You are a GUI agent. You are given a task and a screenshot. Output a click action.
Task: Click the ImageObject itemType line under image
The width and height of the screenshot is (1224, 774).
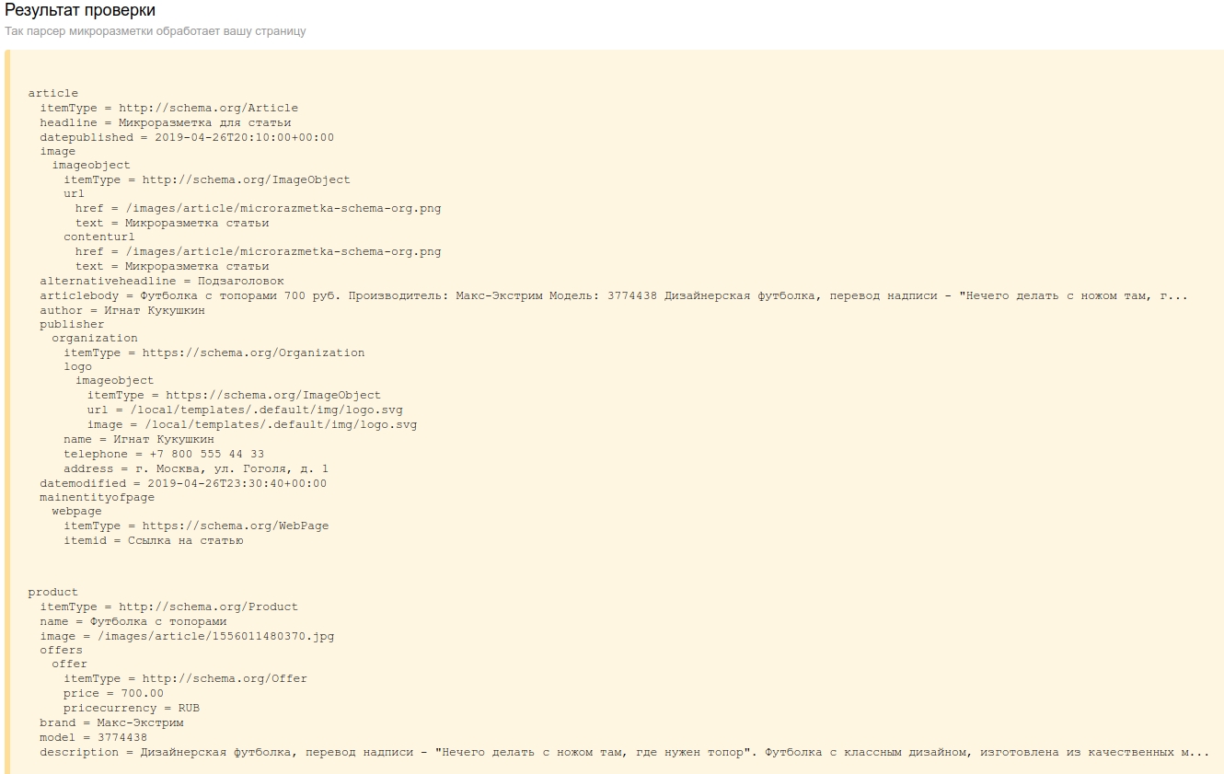coord(206,179)
